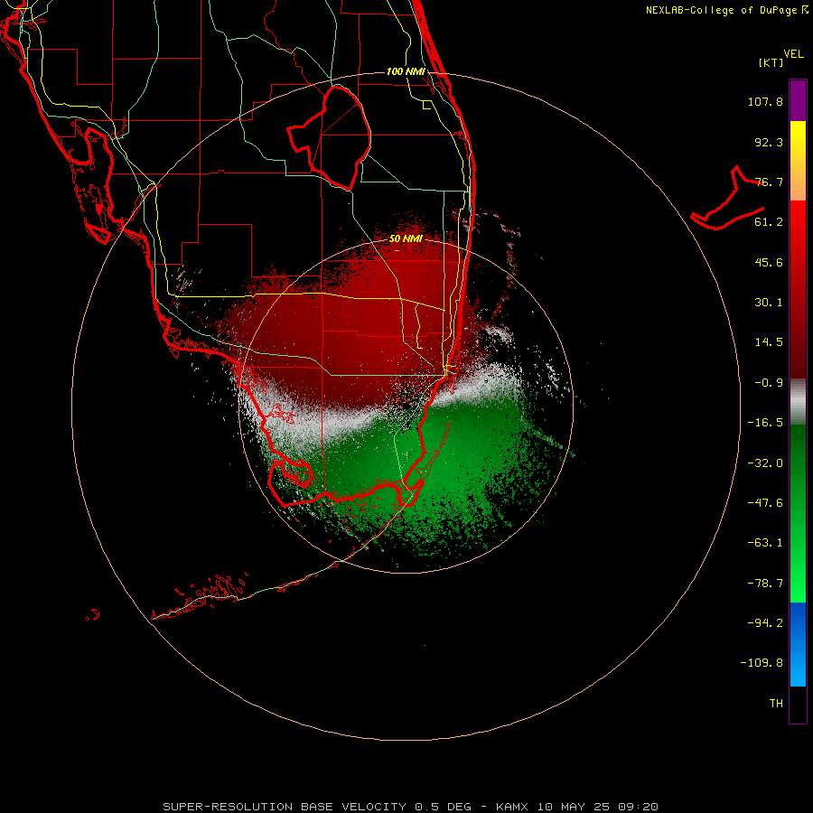Image resolution: width=813 pixels, height=813 pixels.
Task: Click the 30.1 legend value
Action: pyautogui.click(x=769, y=303)
